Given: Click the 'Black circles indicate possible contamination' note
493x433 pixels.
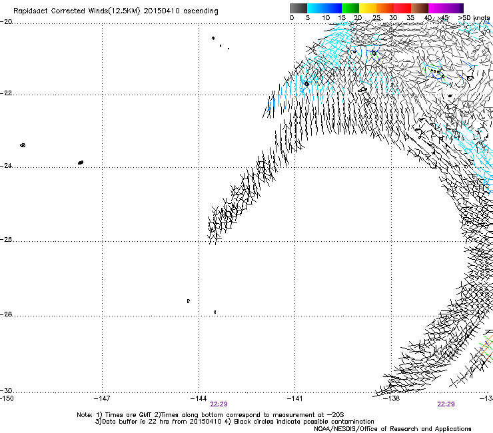Looking at the screenshot, I should (304, 422).
